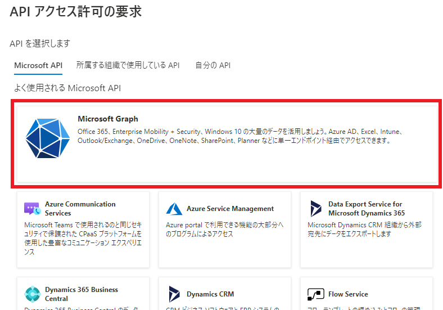Click the Azure portal description in Azure Service Management
The height and width of the screenshot is (310, 443).
[x=225, y=230]
